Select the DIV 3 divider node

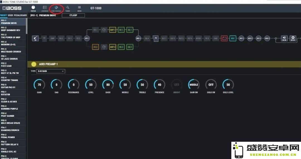(x=259, y=38)
